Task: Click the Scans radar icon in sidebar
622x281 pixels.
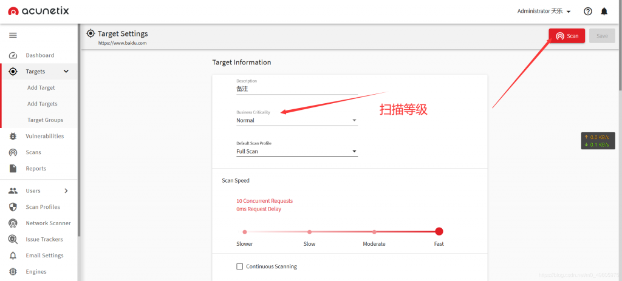Action: tap(13, 152)
